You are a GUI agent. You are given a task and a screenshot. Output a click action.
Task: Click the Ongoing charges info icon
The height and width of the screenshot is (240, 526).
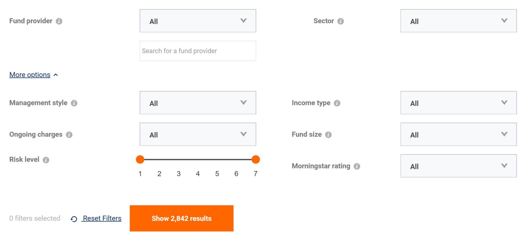point(68,135)
